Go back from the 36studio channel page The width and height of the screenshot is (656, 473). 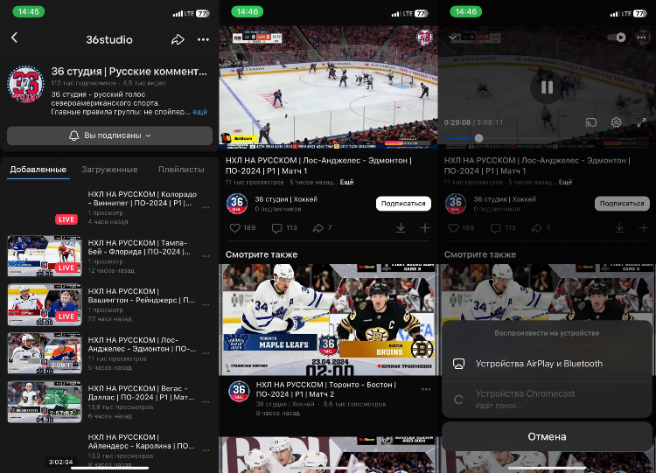click(x=14, y=38)
